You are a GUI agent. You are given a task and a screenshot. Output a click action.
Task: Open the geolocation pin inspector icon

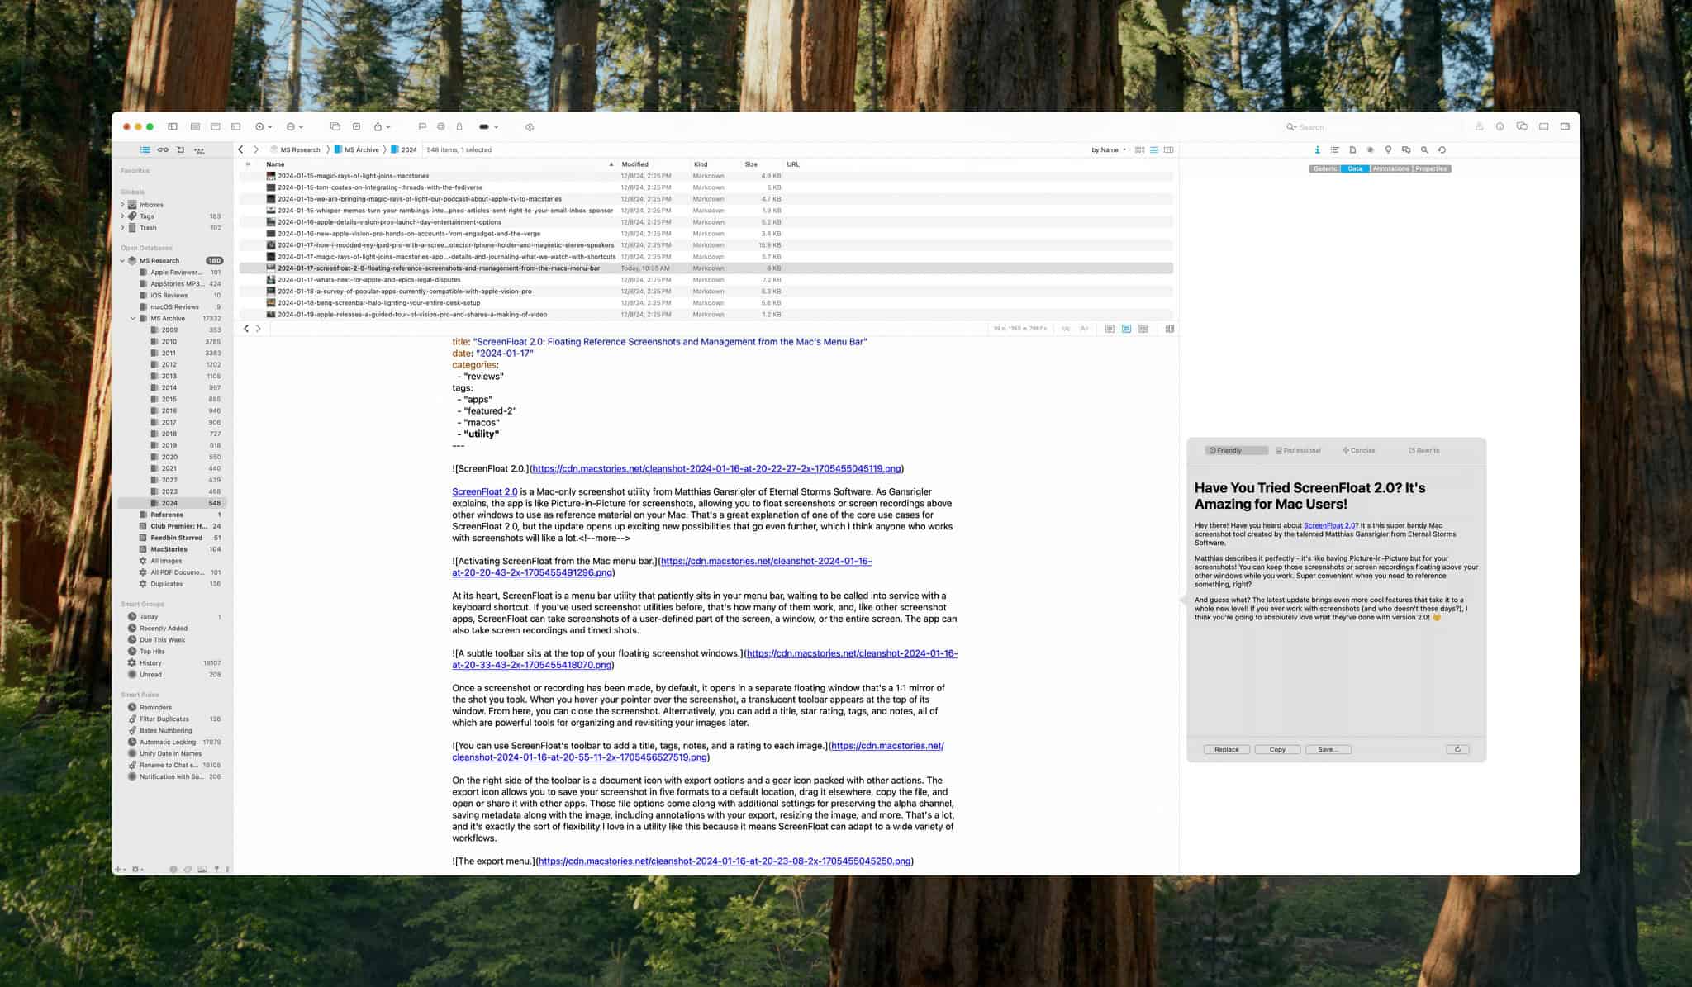(x=1388, y=149)
